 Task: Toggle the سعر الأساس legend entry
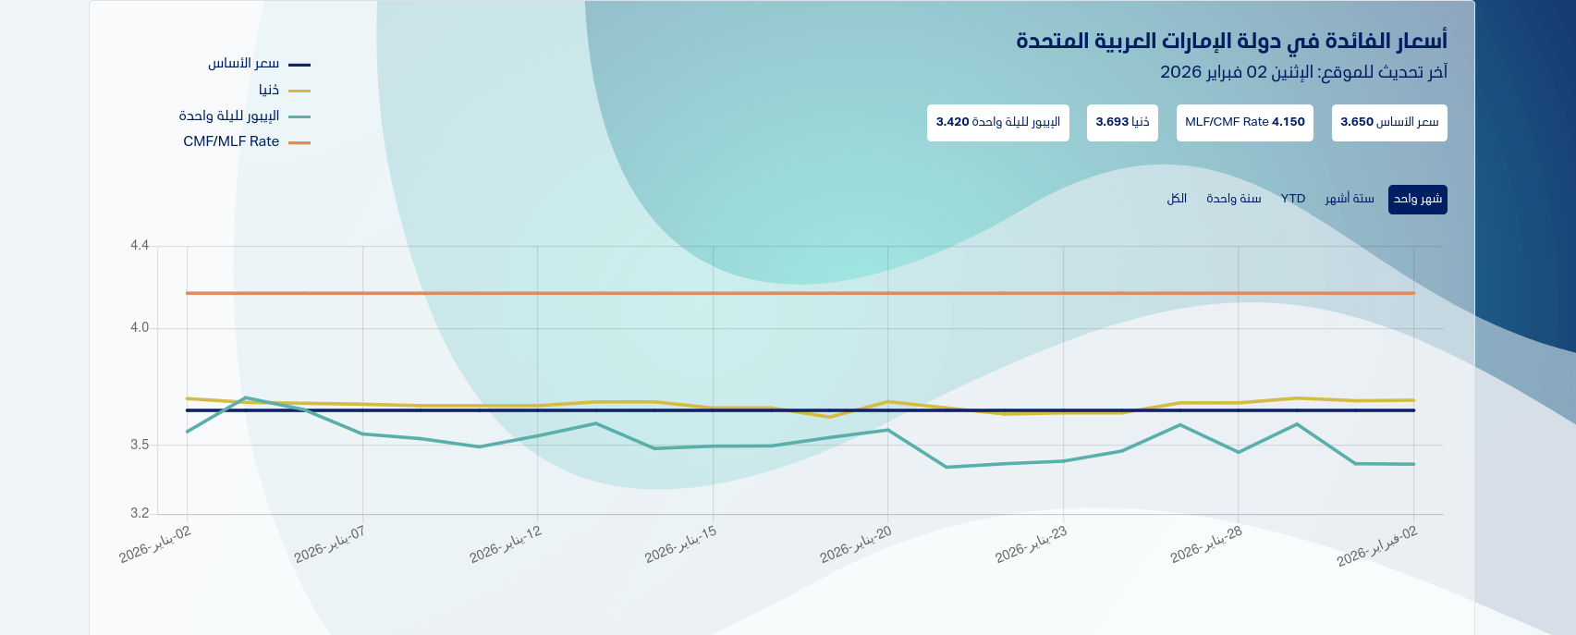243,64
